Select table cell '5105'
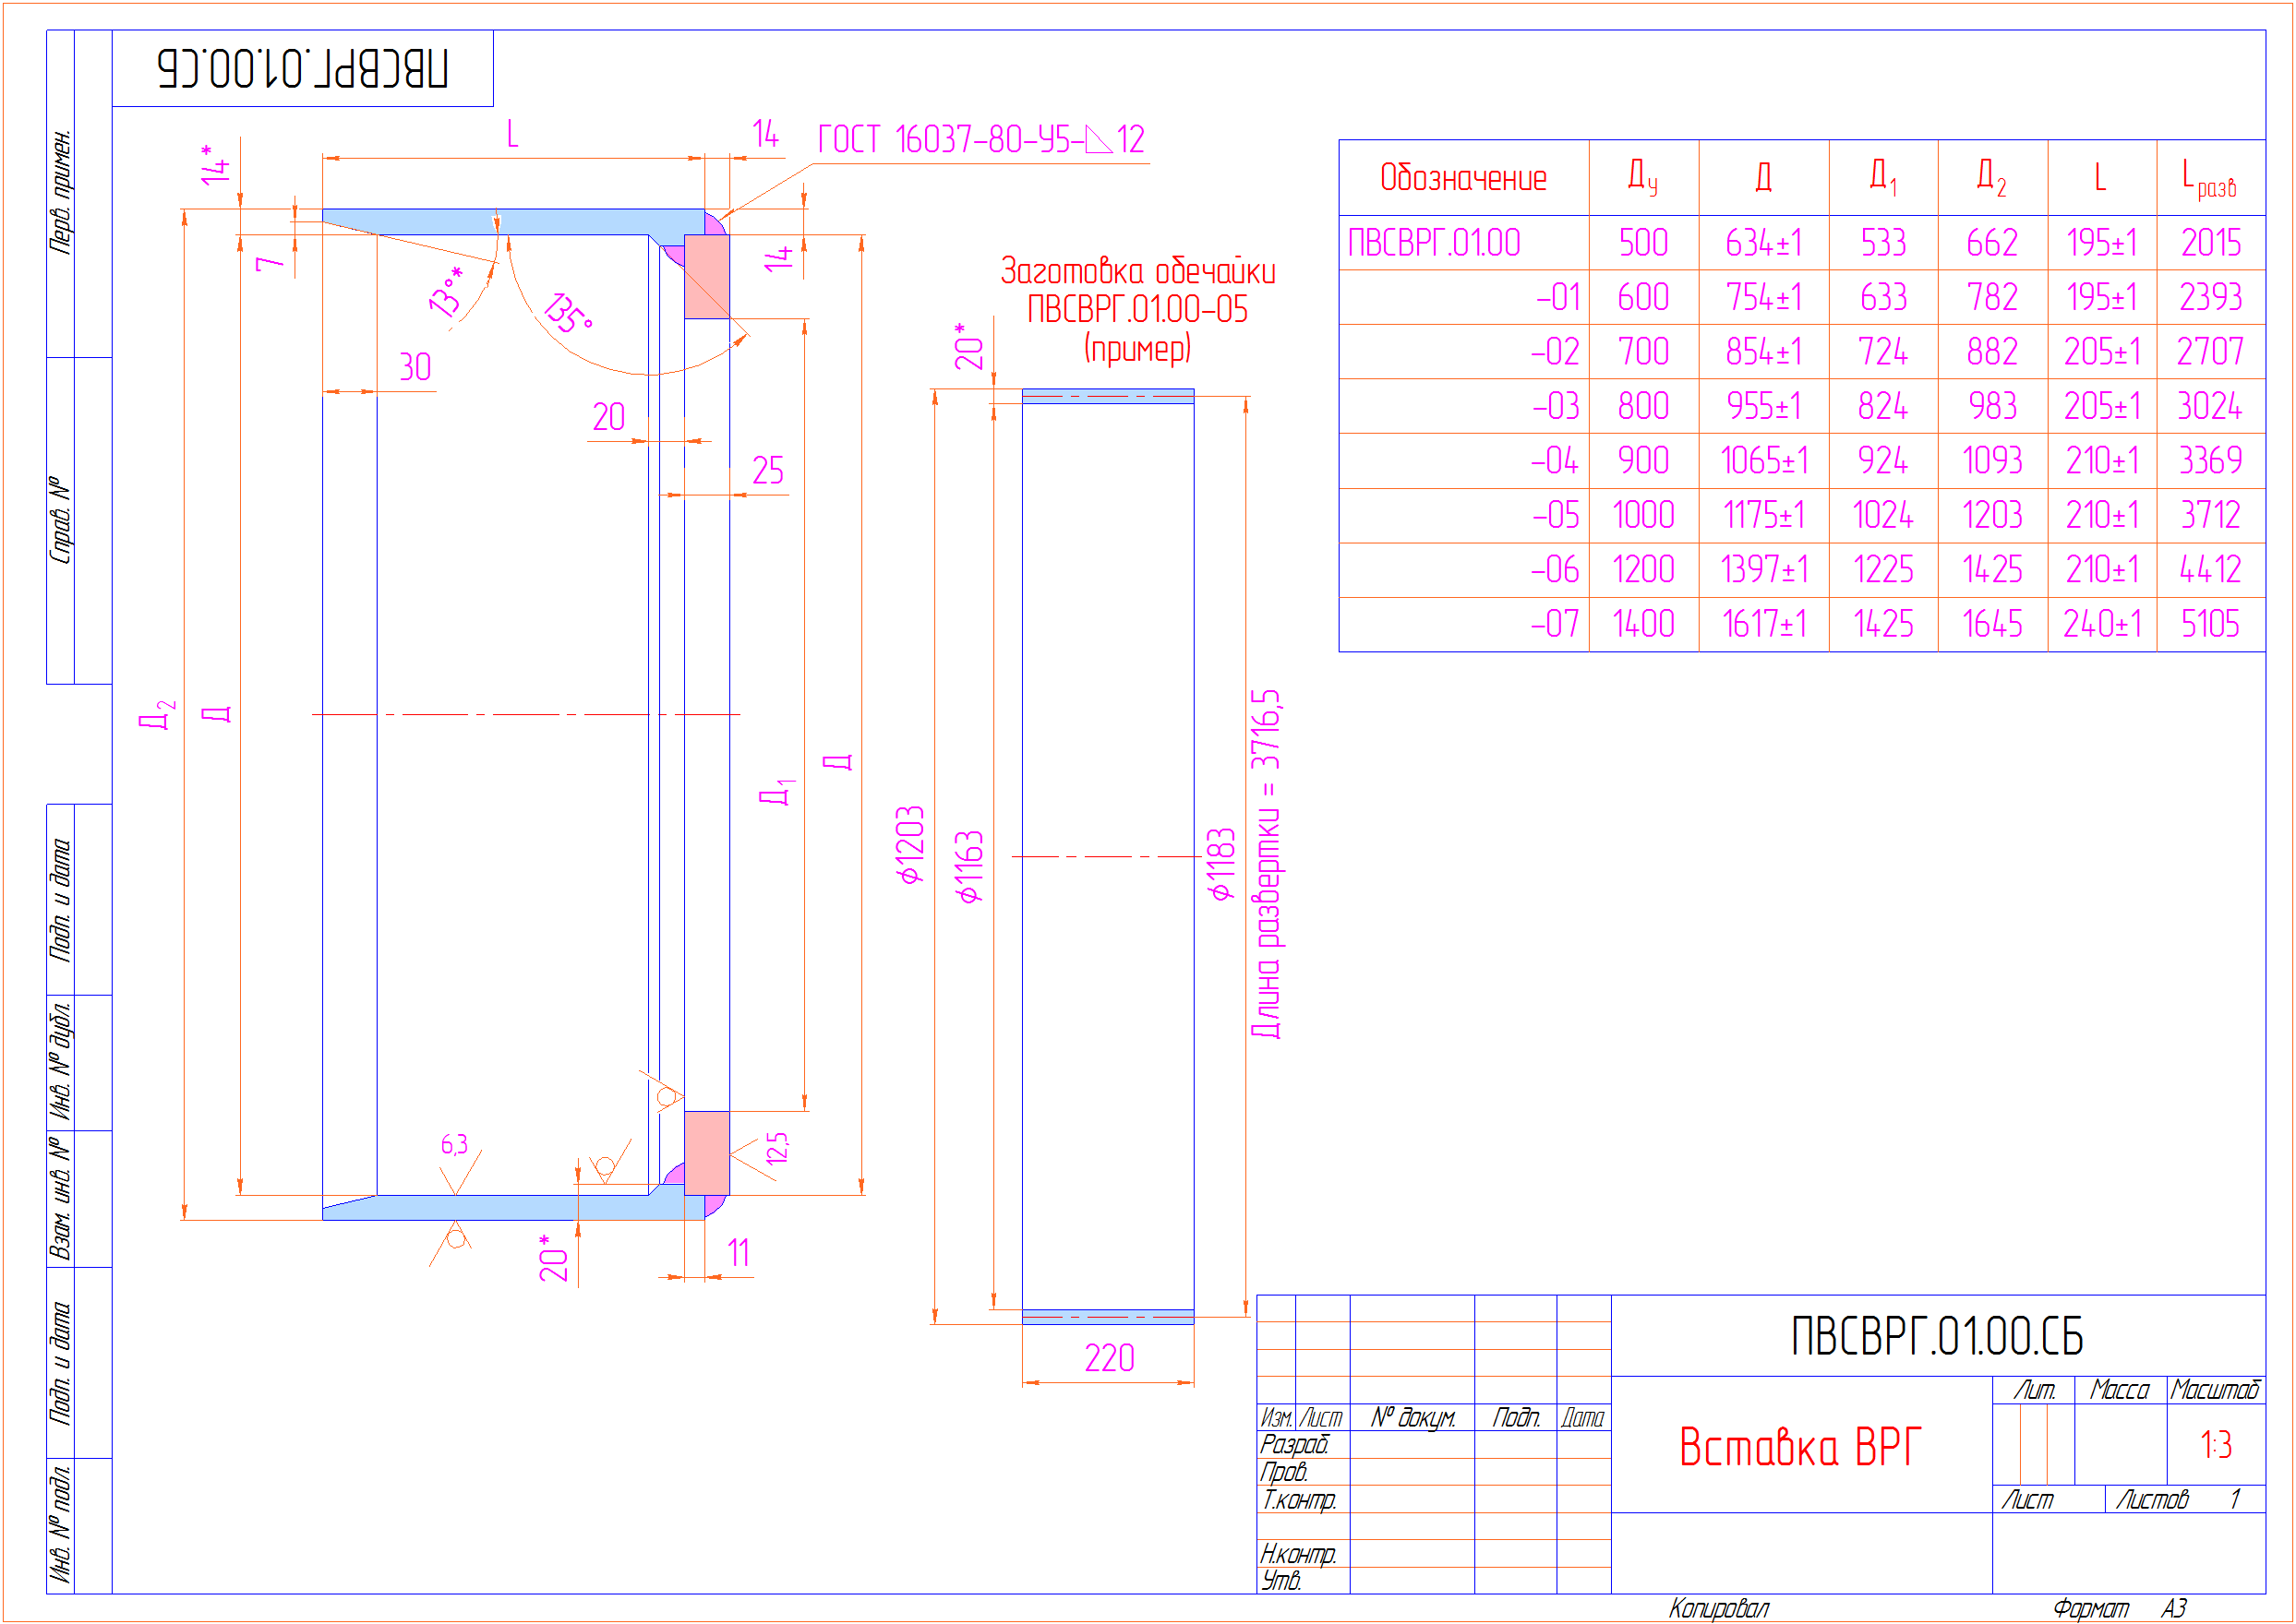 pyautogui.click(x=2211, y=625)
